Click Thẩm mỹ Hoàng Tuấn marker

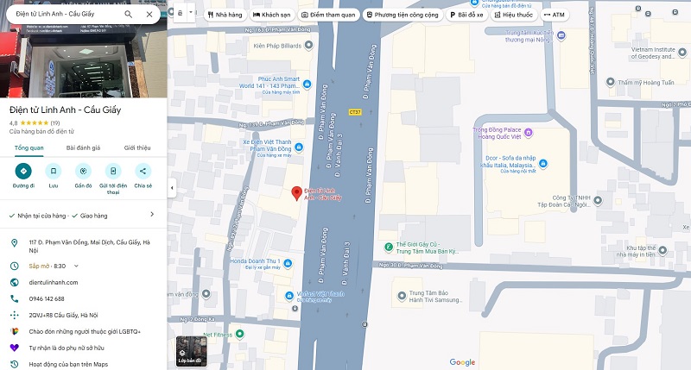(611, 82)
